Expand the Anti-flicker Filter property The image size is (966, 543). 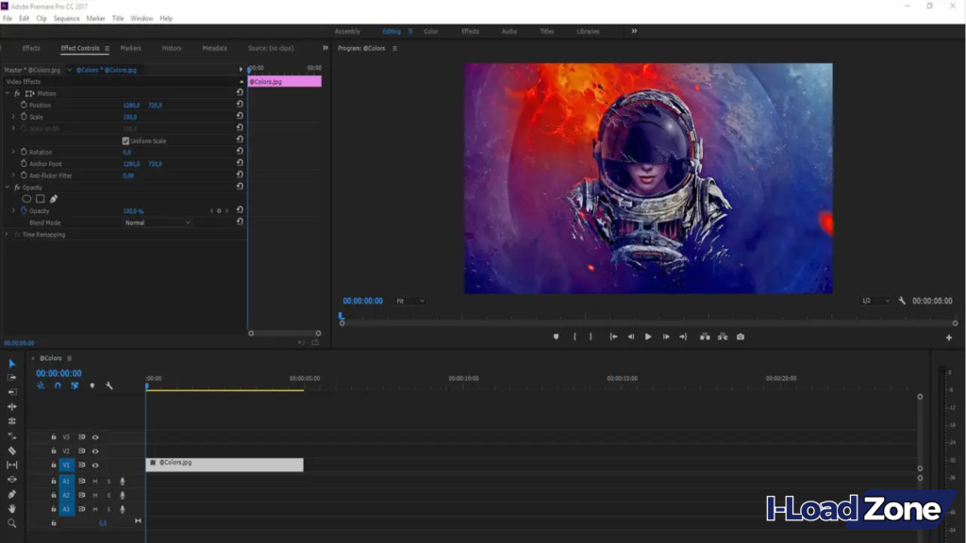tap(13, 175)
